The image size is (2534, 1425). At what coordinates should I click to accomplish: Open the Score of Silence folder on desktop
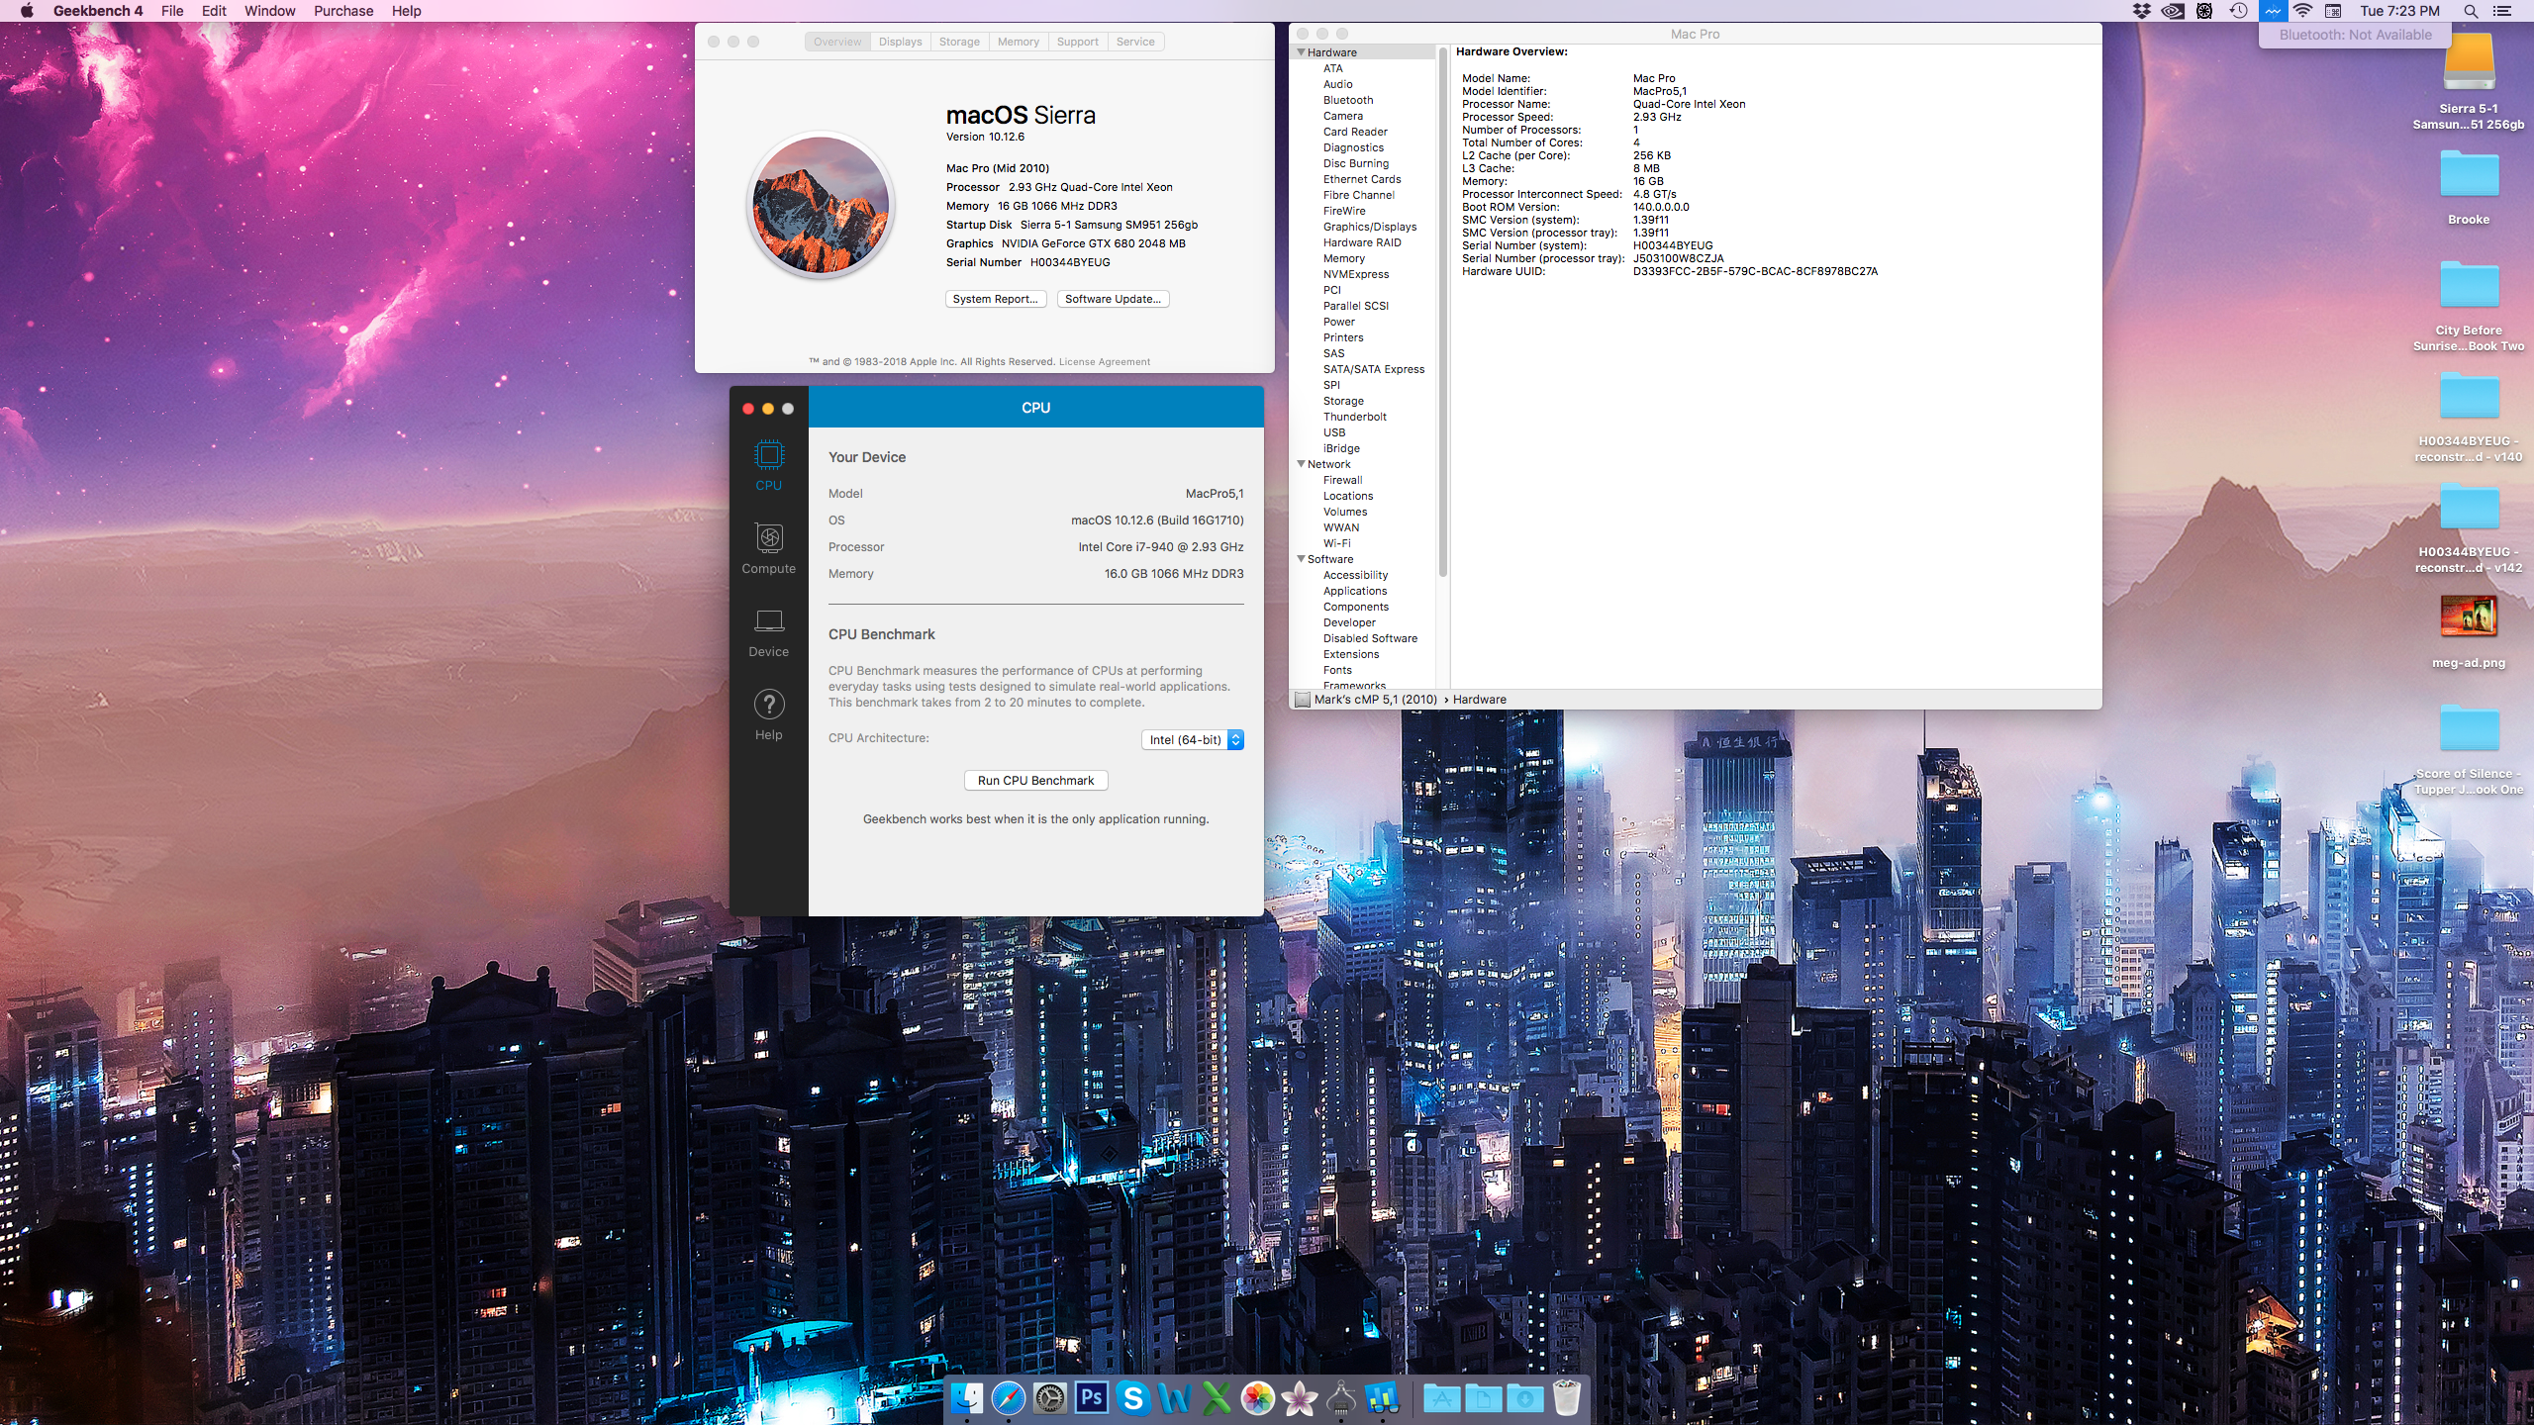point(2469,728)
